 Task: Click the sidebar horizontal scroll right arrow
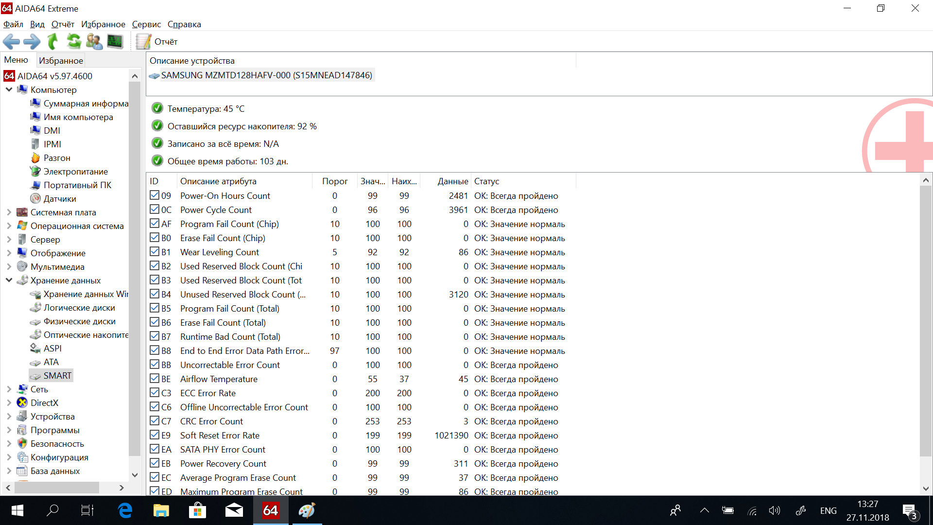click(121, 488)
